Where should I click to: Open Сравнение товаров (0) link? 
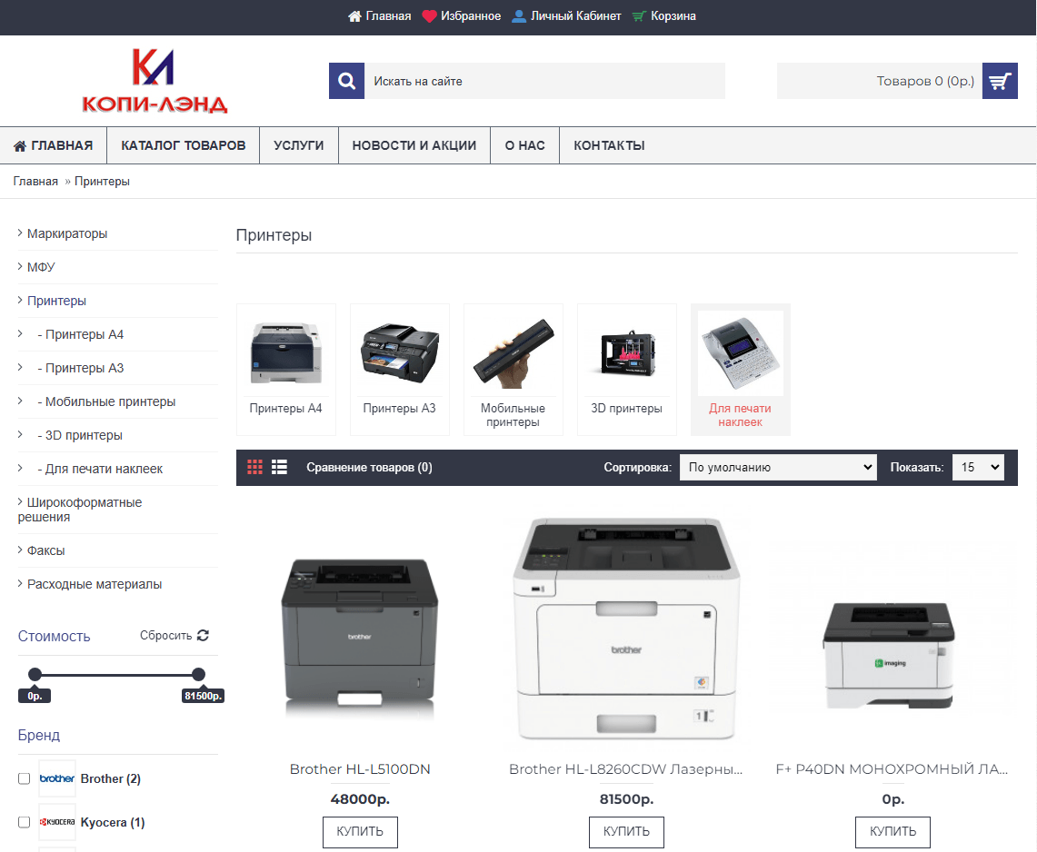[x=369, y=467]
